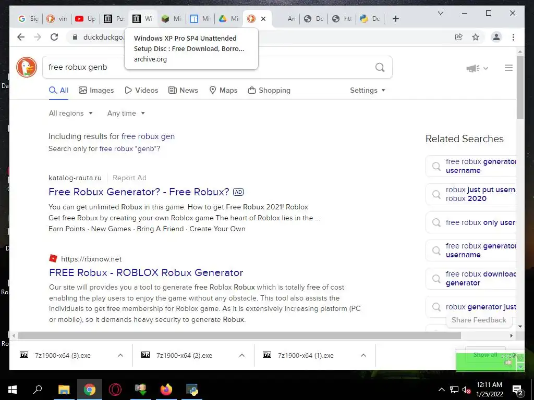Select related search free robux download generator
The image size is (534, 400).
coord(471,279)
